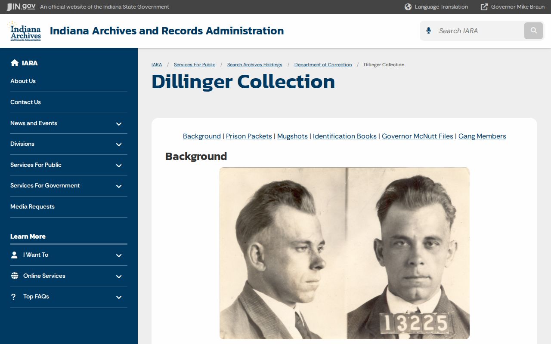Image resolution: width=551 pixels, height=344 pixels.
Task: Jump to the Mugshots section
Action: tap(292, 136)
